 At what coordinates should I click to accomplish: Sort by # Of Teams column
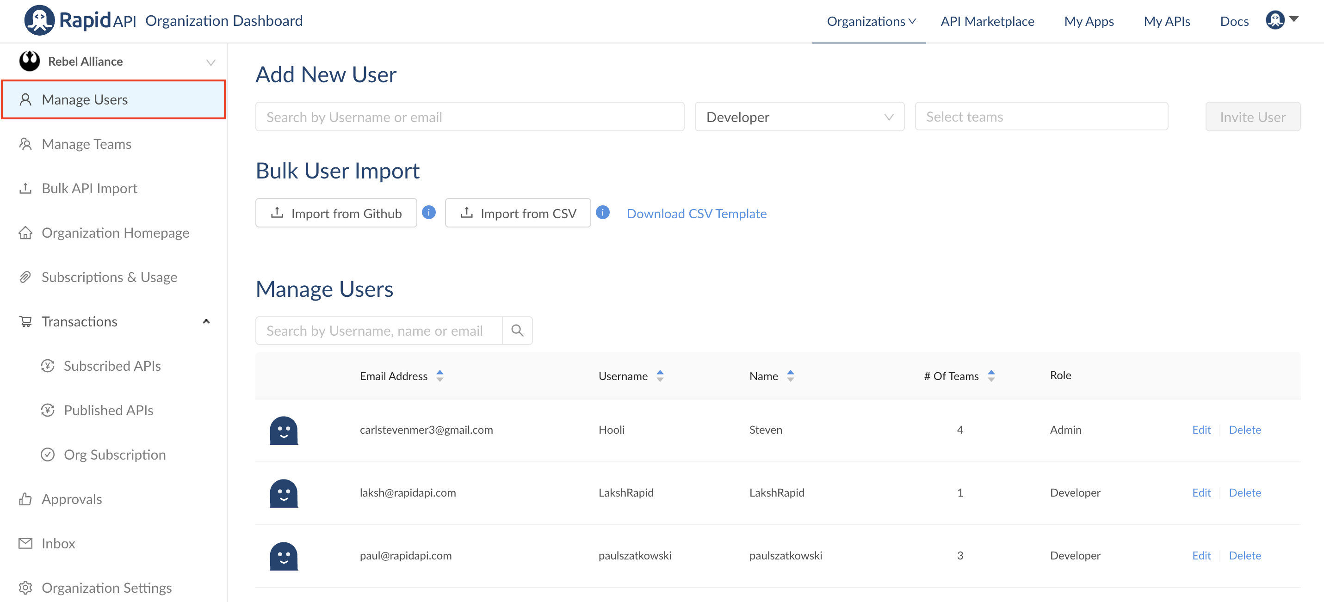[991, 375]
